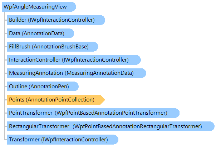Click the AnnotationBrushBase type name text
Viewport: 221px width, 146px height.
coord(60,47)
